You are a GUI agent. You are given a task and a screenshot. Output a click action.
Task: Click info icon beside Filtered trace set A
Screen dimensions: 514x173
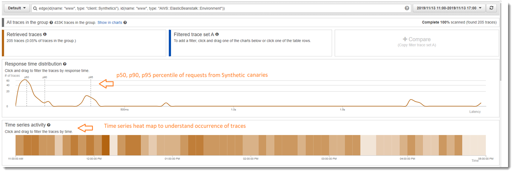pyautogui.click(x=217, y=35)
